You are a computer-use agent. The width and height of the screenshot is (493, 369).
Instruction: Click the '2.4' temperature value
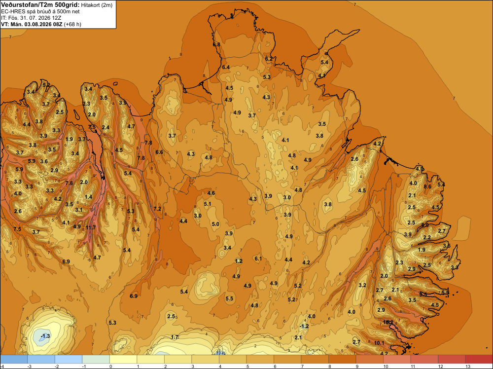[x=106, y=127]
